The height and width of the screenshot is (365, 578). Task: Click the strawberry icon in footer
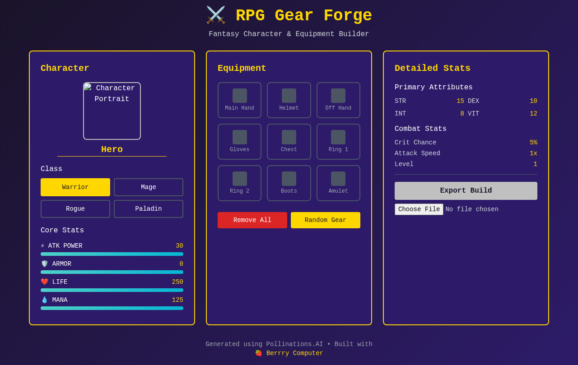point(258,353)
